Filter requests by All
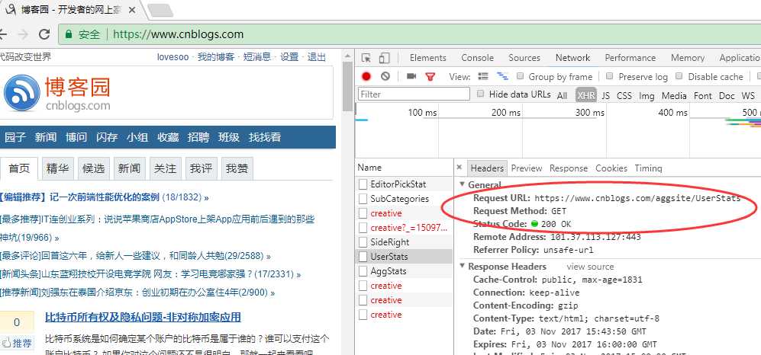Image resolution: width=761 pixels, height=355 pixels. pyautogui.click(x=562, y=95)
